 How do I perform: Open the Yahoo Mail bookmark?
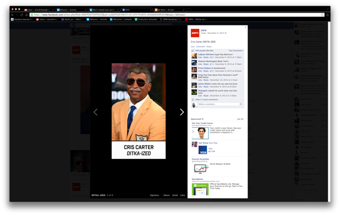pyautogui.click(x=73, y=19)
